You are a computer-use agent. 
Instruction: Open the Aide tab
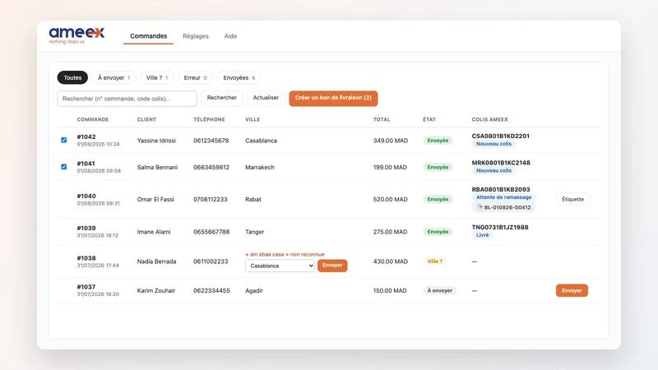tap(230, 36)
